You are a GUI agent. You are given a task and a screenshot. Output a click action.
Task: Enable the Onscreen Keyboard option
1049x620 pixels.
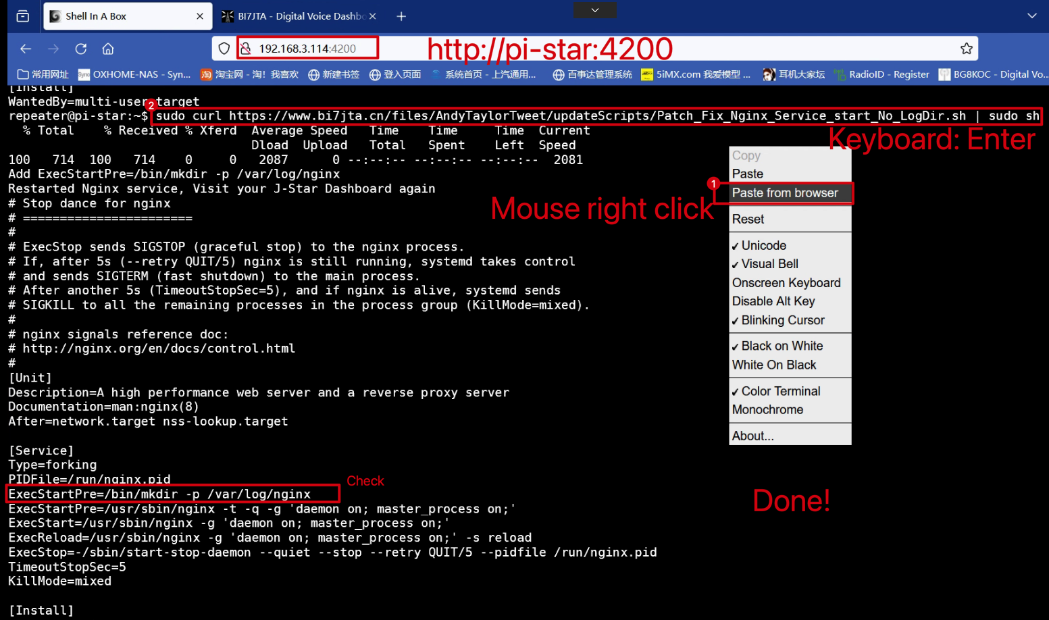(x=786, y=282)
